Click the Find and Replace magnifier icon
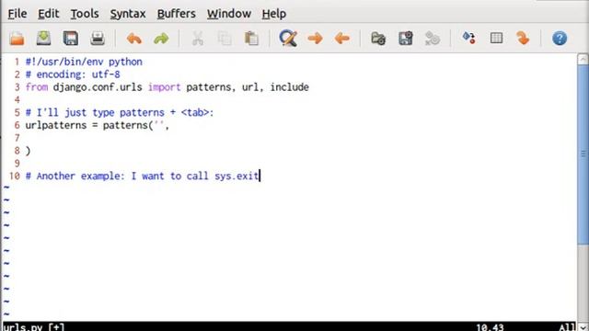 pos(288,39)
